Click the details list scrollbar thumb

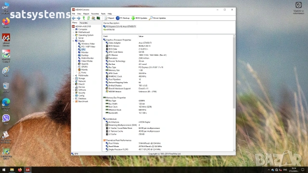(x=234, y=73)
